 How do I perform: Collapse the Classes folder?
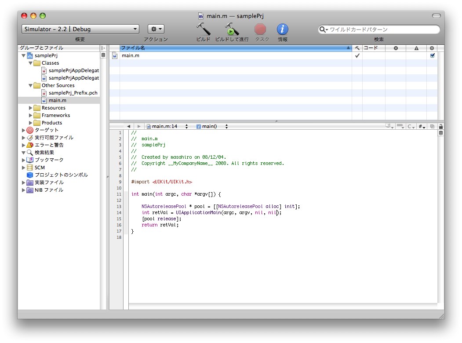click(x=31, y=63)
